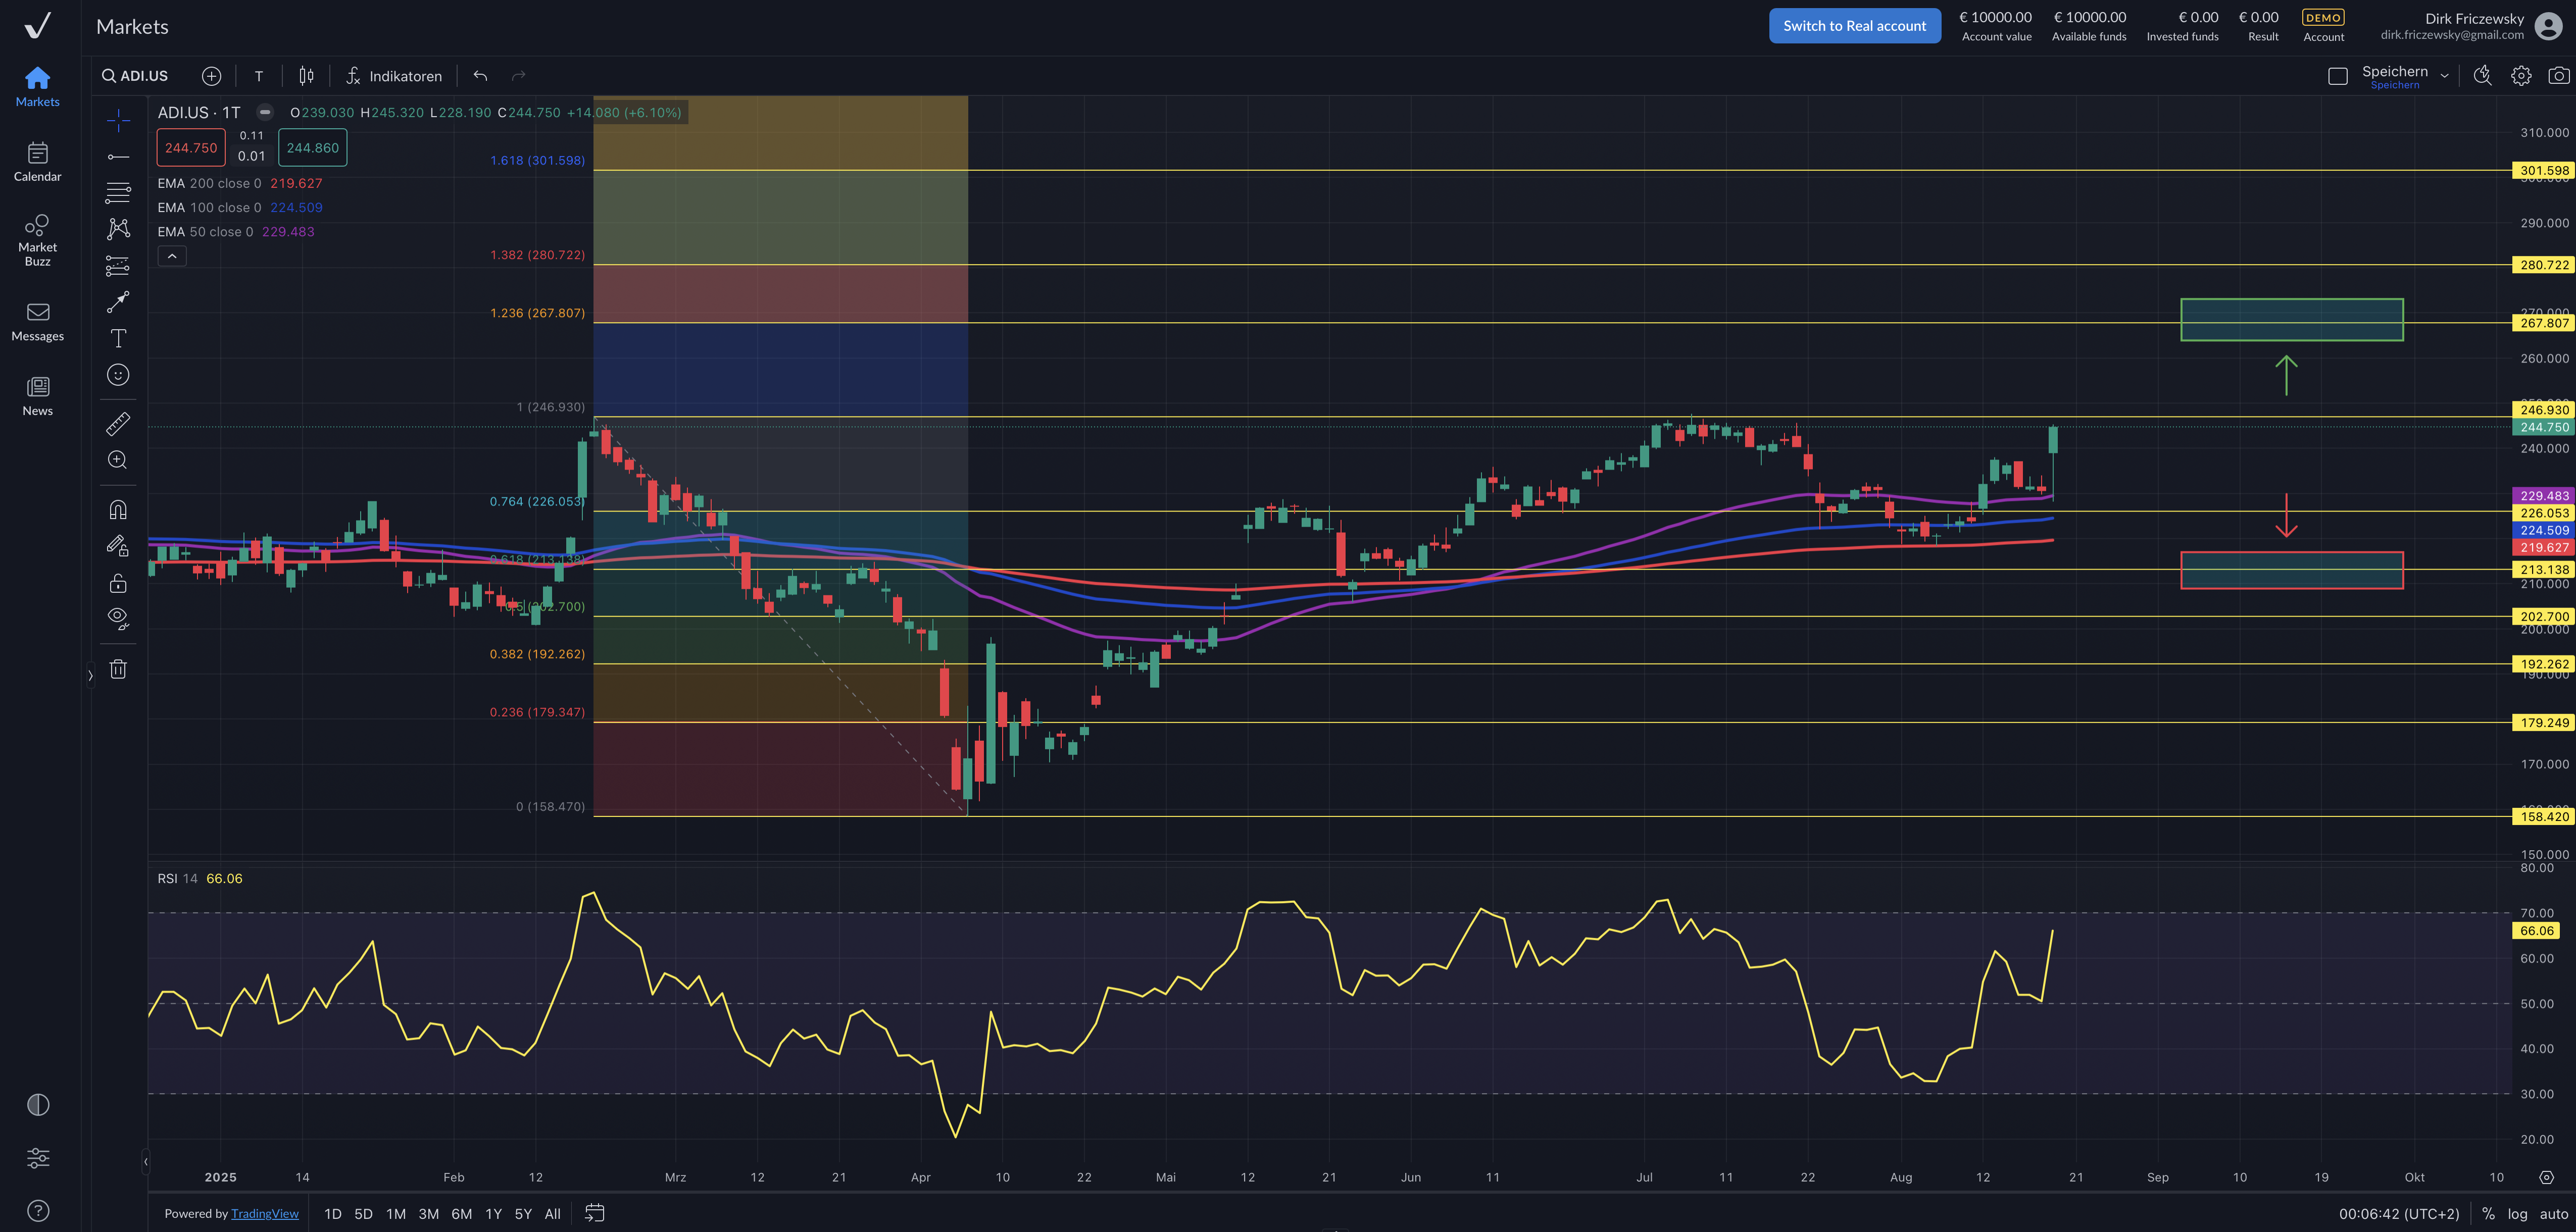This screenshot has width=2576, height=1232.
Task: Select the crosshair cursor tool
Action: (x=118, y=121)
